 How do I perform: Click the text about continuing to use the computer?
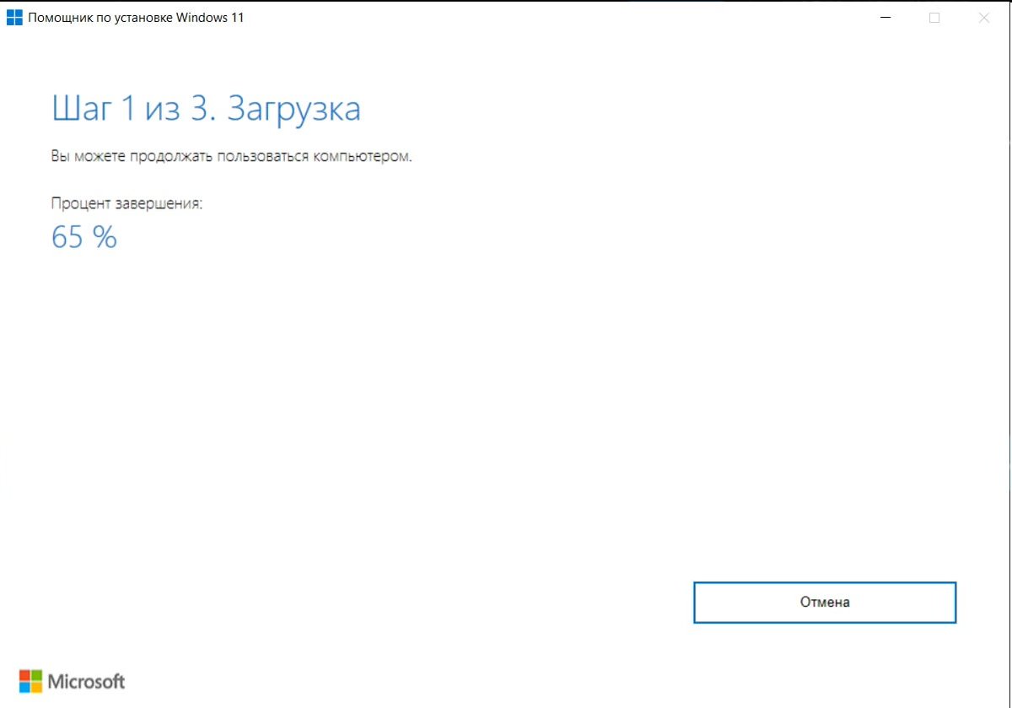tap(232, 156)
